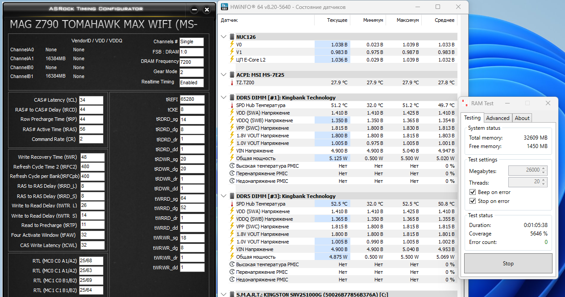Screen dimensions: 565x297
Task: Click the ЦП E-Core L2 lightning icon
Action: point(232,60)
